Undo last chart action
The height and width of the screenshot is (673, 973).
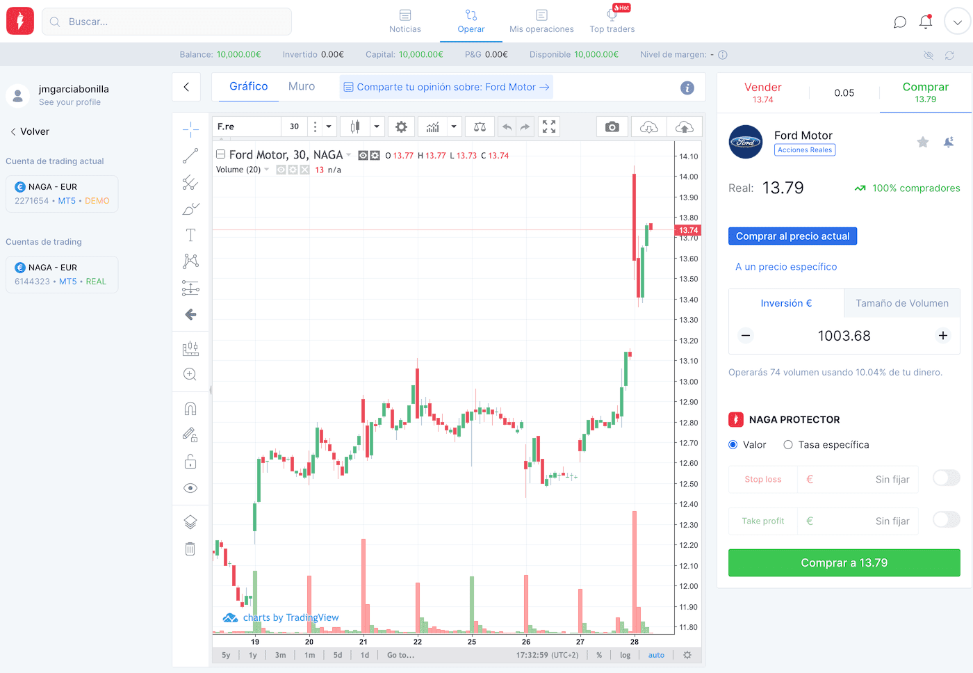pos(507,127)
